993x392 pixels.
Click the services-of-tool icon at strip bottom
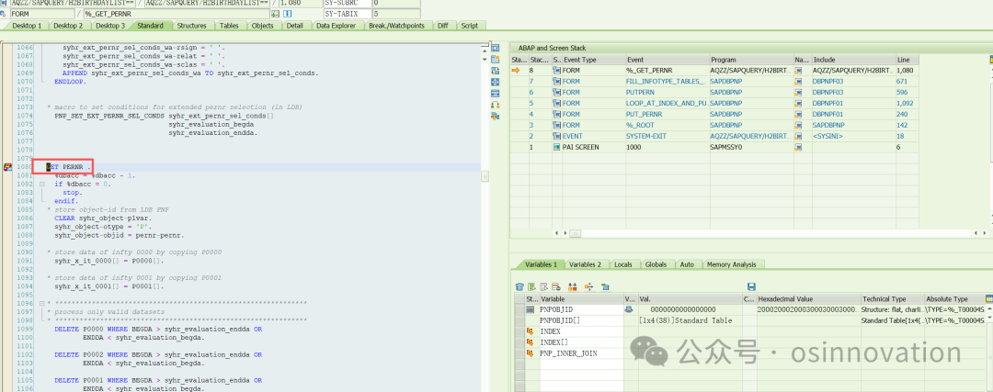(x=496, y=116)
